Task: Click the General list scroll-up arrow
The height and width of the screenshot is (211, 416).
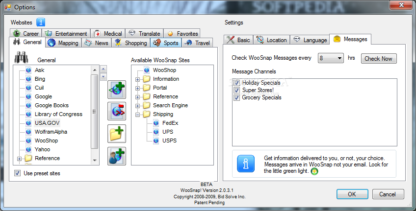Action: 95,70
